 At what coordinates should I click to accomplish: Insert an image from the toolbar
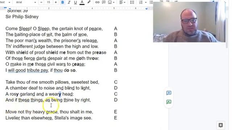point(110,3)
